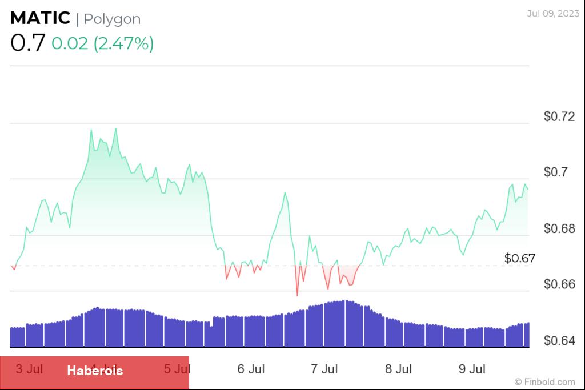Click the 6 Jul date label
This screenshot has width=585, height=390.
(x=251, y=369)
